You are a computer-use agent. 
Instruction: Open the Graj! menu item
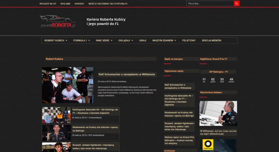[x=143, y=40]
